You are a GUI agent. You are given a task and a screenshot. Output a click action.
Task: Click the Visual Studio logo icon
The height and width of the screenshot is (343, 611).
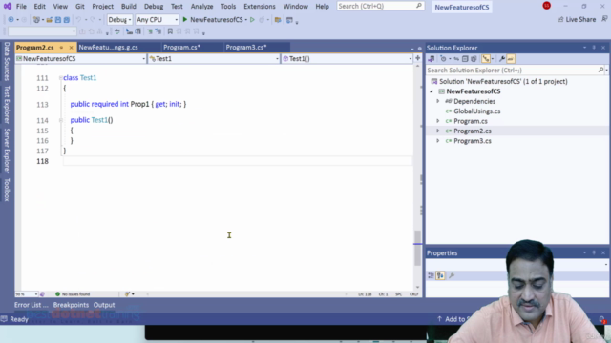tap(8, 7)
